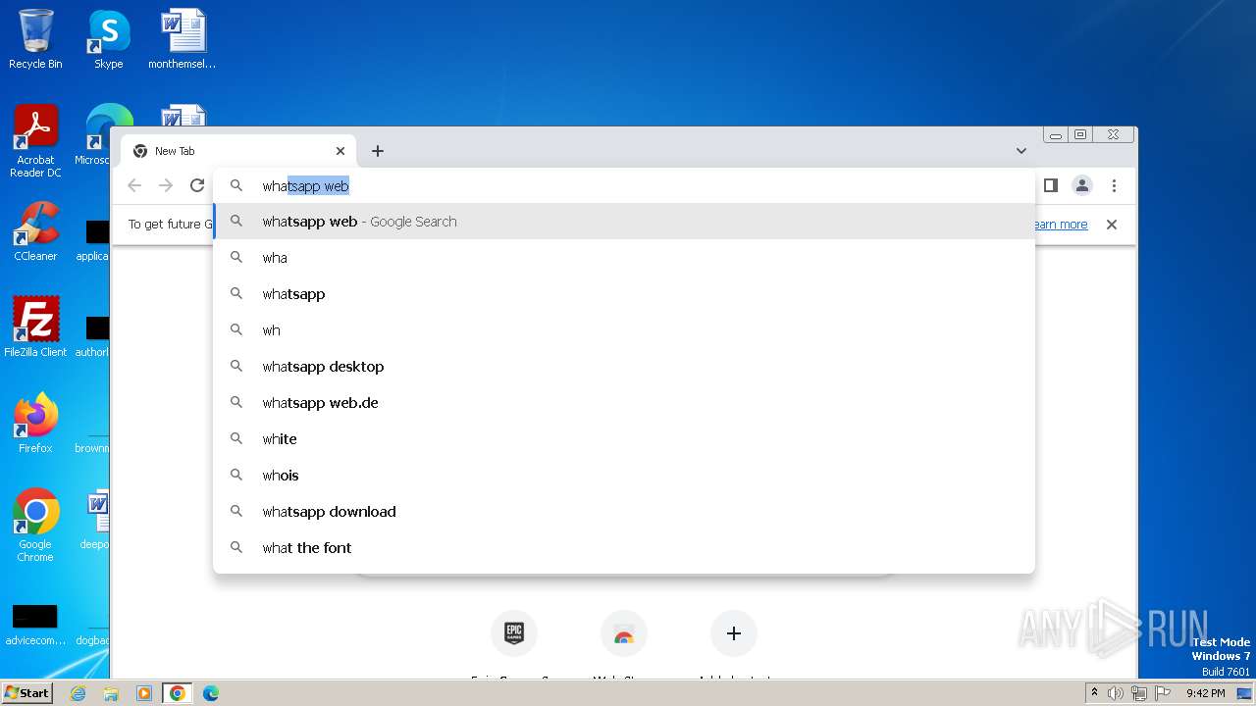Open the new tab plus button
1256x706 pixels.
pos(378,151)
